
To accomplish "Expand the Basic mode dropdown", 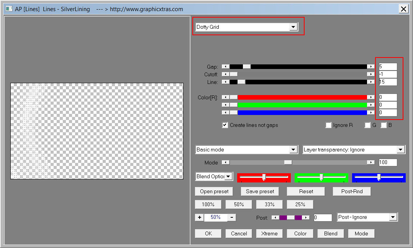I will coord(293,149).
